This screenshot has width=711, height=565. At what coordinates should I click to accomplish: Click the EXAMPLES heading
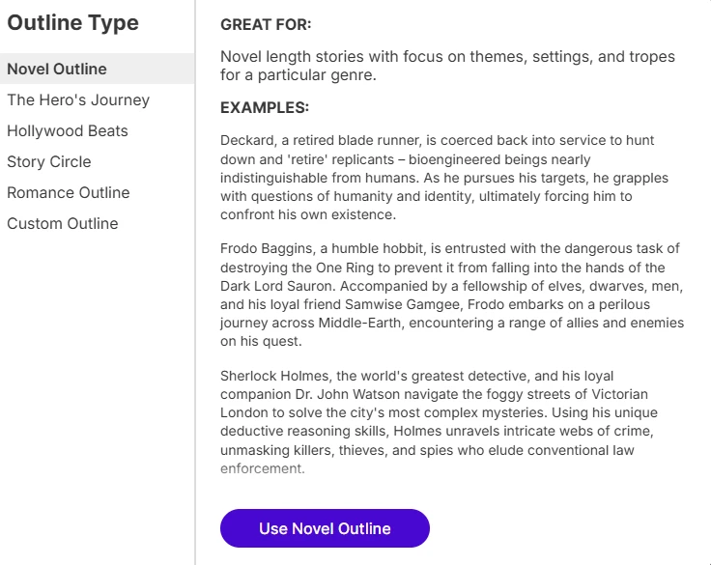pos(265,107)
